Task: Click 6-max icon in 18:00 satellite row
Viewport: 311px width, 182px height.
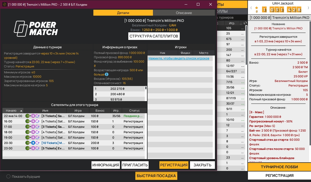Action: click(33, 132)
